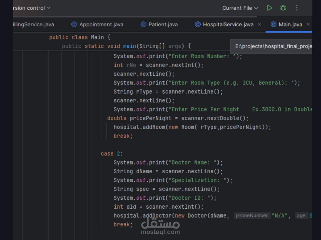Close the HospitalService.java tab
321x240 pixels.
[x=259, y=24]
